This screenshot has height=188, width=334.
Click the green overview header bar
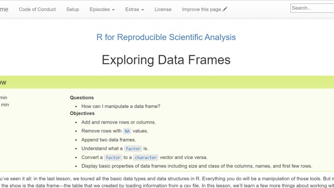click(167, 82)
